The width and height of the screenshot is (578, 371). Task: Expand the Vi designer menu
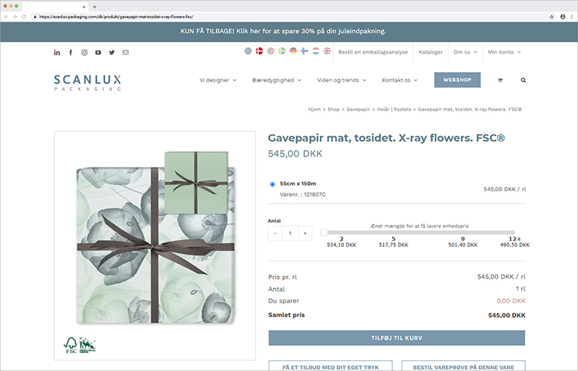click(x=218, y=80)
